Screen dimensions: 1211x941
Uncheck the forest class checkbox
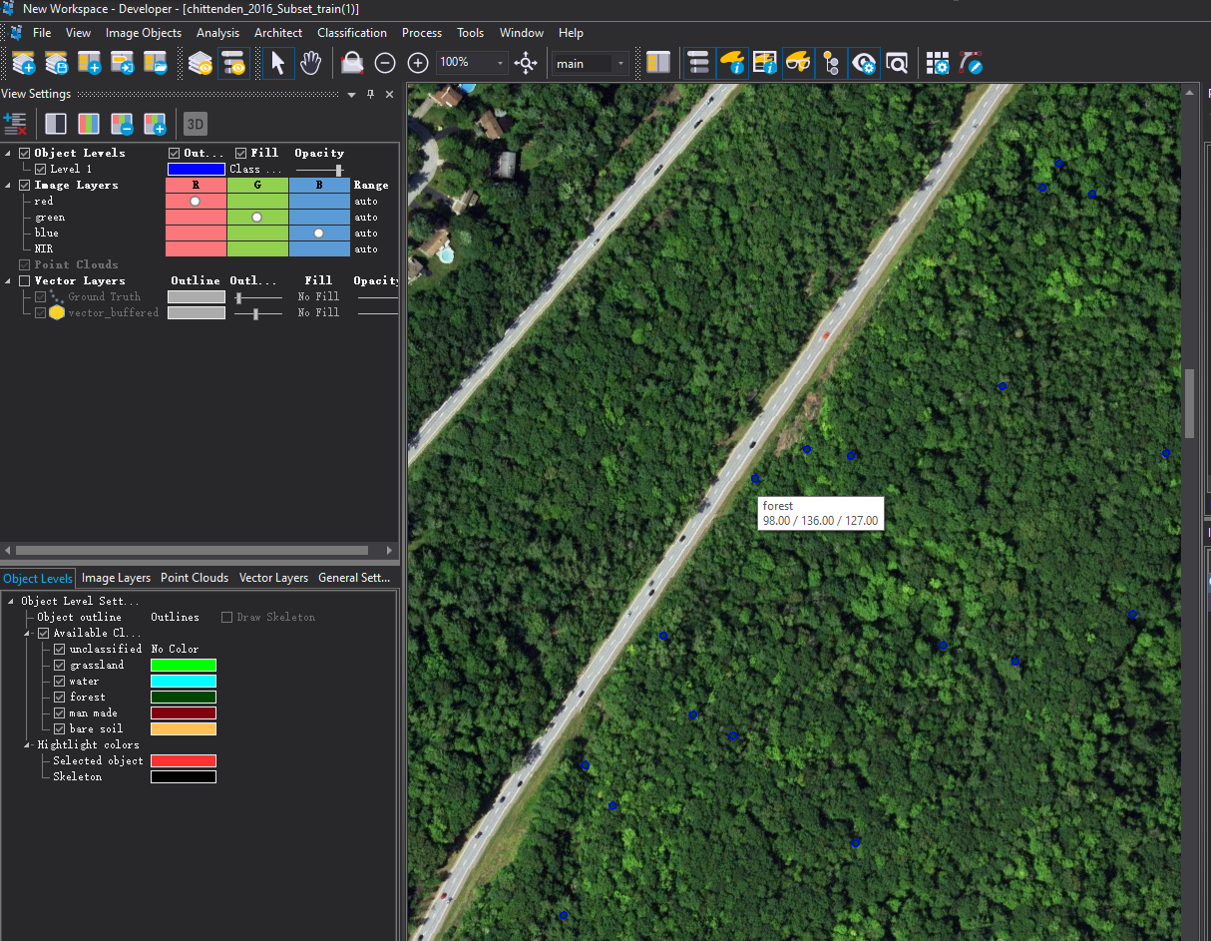60,697
